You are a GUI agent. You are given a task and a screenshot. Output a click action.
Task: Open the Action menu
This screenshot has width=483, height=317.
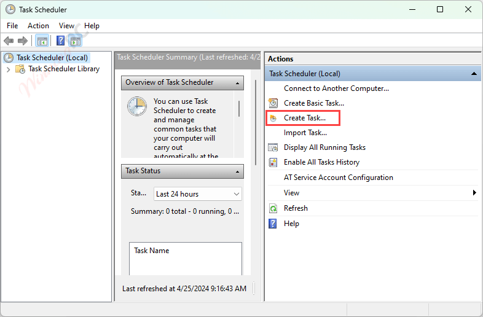pyautogui.click(x=38, y=26)
